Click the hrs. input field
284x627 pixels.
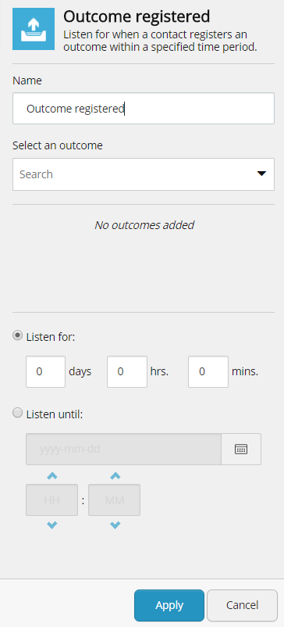[x=127, y=372]
